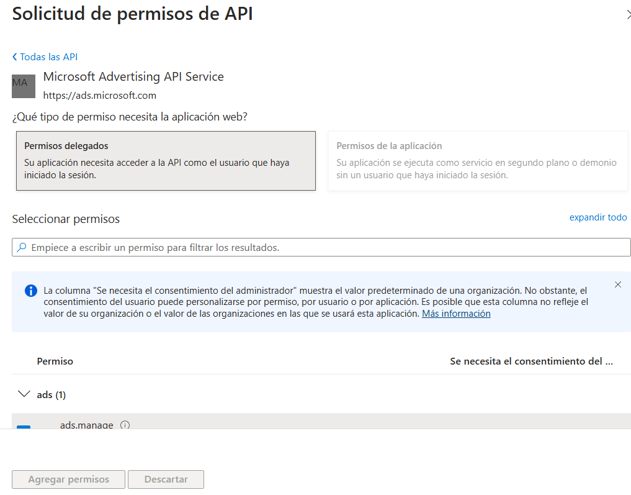This screenshot has height=495, width=631.
Task: Click the Permiso column header
Action: click(55, 361)
